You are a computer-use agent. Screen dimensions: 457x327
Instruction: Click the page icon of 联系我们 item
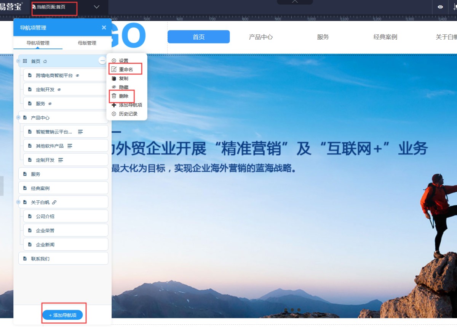(25, 259)
